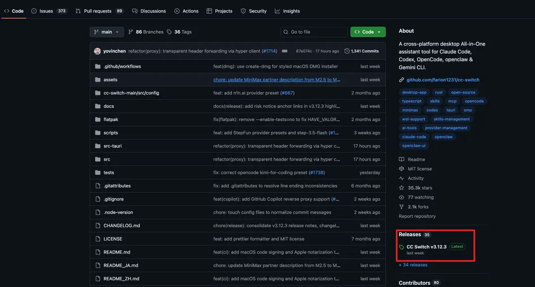This screenshot has height=287, width=535.
Task: Click the docs folder icon
Action: 98,106
